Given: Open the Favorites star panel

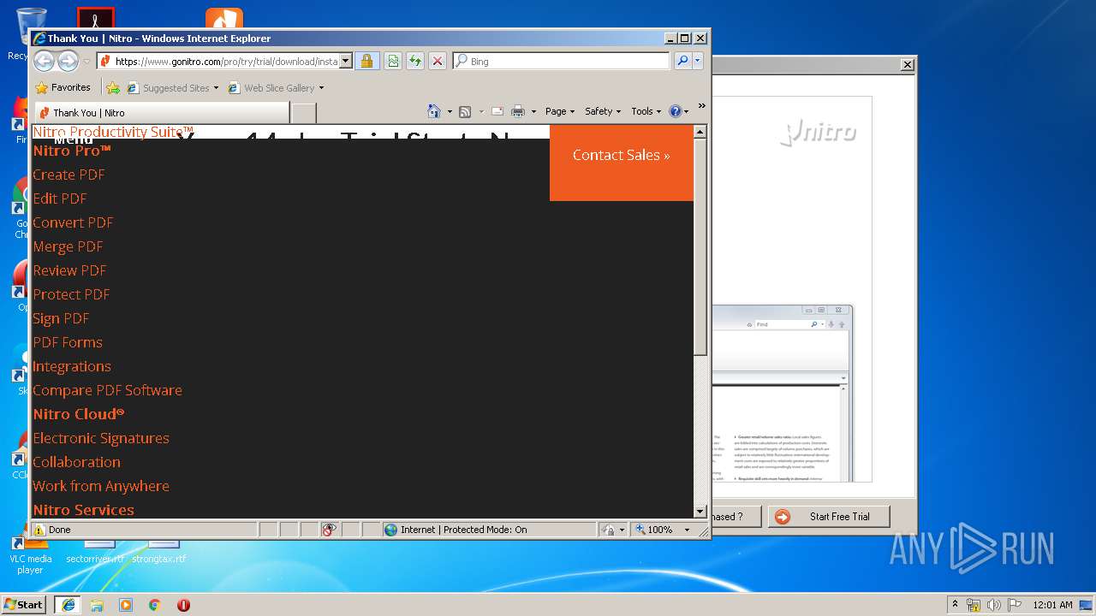Looking at the screenshot, I should 63,87.
